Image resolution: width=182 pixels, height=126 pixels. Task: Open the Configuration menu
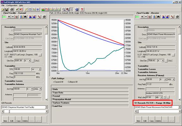pyautogui.click(x=12, y=5)
